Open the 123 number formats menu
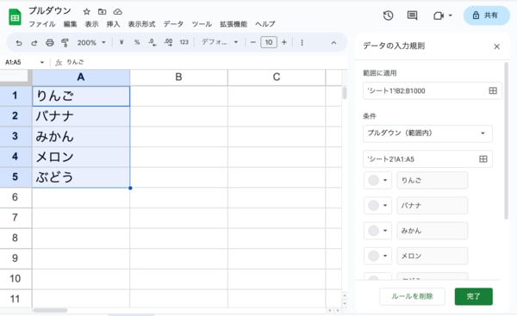Image resolution: width=517 pixels, height=316 pixels. 184,42
